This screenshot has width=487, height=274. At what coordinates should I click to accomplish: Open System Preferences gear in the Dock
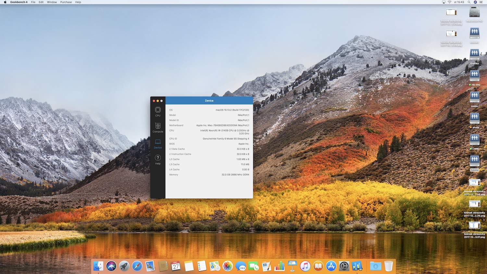tap(344, 266)
